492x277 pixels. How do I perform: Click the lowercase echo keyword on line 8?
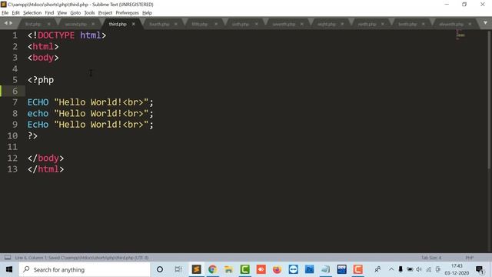coord(38,113)
